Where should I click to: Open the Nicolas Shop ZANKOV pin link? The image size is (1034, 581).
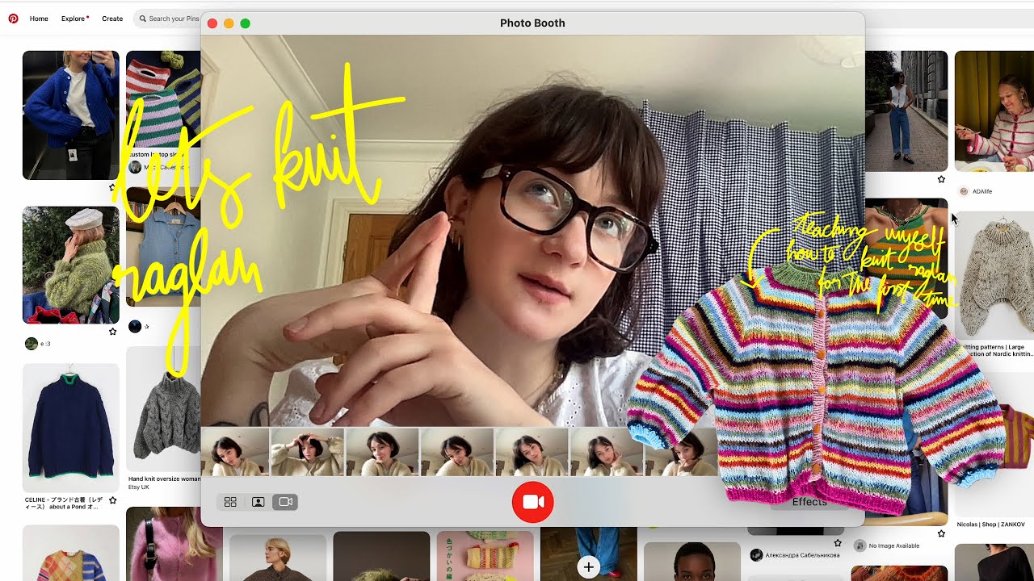991,525
